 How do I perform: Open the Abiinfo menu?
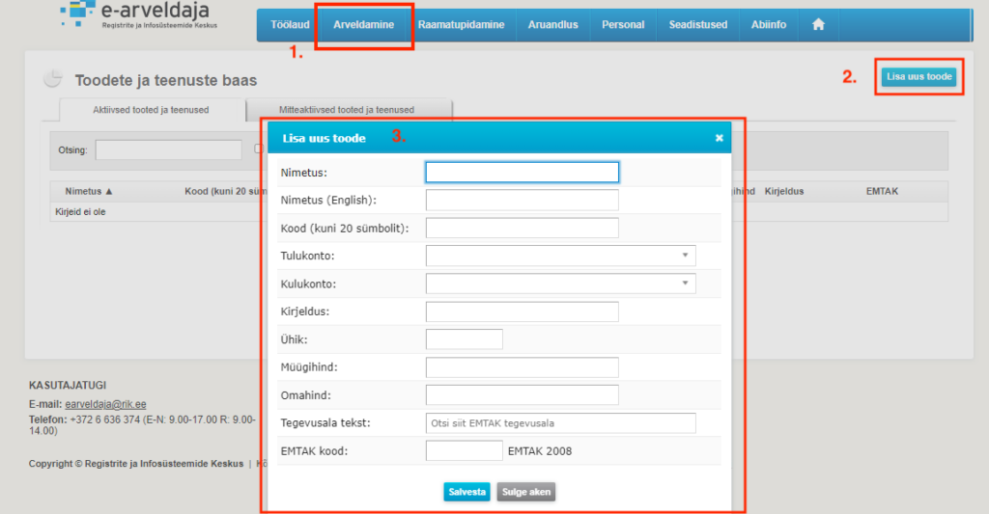(768, 25)
